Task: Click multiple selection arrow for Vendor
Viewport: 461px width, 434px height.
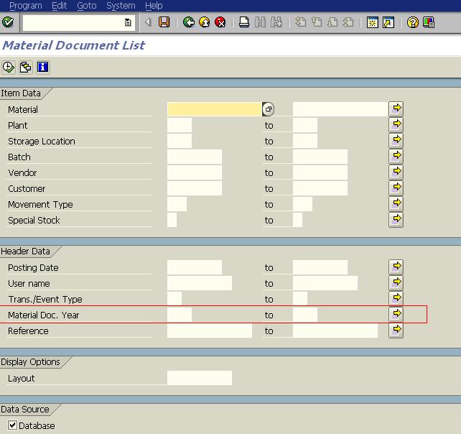Action: click(396, 172)
